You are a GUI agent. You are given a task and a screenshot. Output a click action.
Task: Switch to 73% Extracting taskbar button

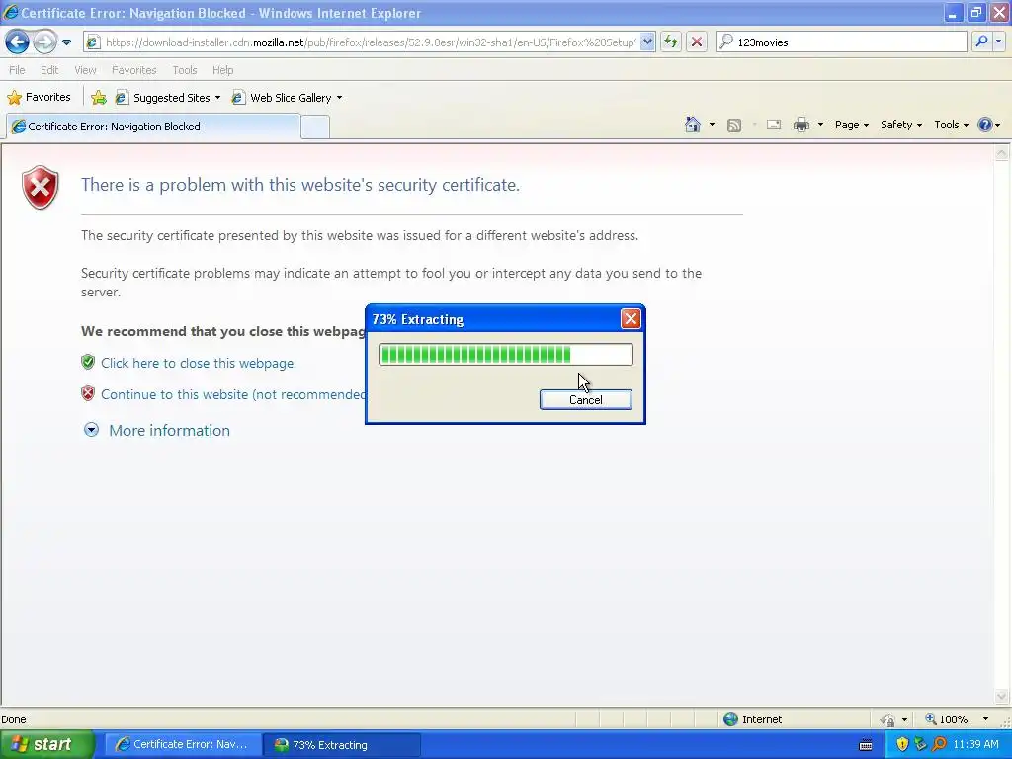coord(342,745)
